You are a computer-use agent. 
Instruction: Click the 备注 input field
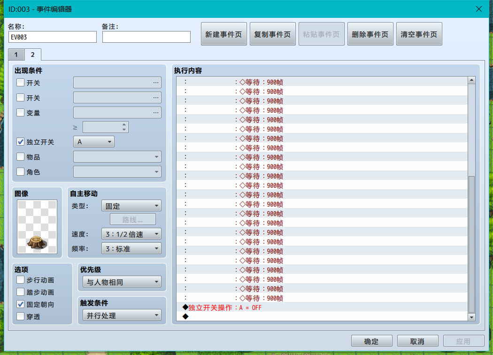click(146, 37)
